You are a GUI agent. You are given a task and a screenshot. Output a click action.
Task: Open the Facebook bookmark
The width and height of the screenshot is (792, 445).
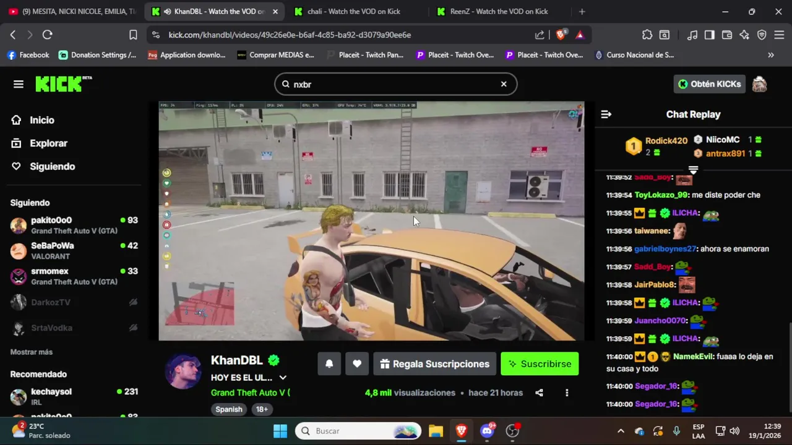[28, 55]
